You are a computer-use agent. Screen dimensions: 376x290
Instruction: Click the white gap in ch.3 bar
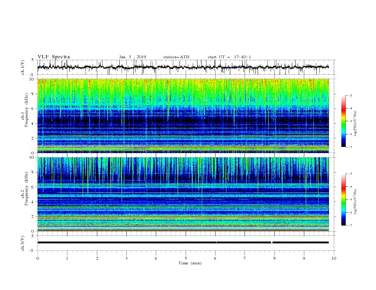pyautogui.click(x=272, y=243)
